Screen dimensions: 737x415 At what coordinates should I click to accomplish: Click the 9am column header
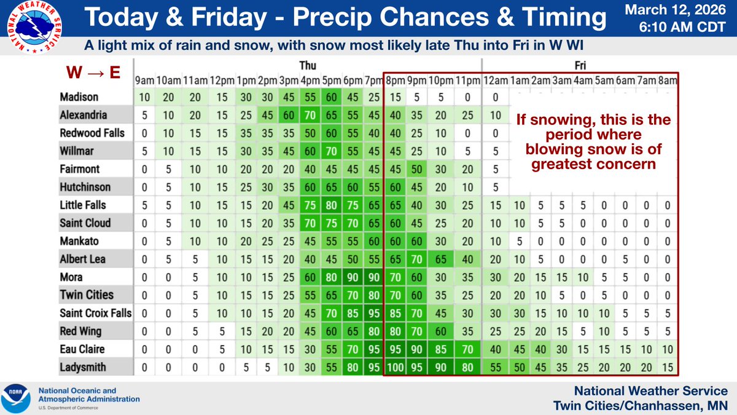144,81
